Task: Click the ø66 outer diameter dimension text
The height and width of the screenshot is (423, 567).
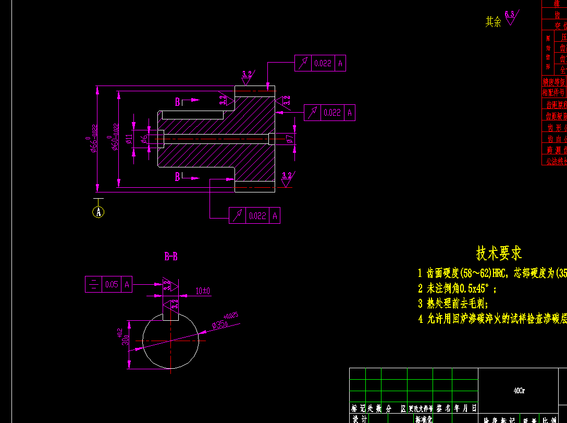Action: (93, 139)
